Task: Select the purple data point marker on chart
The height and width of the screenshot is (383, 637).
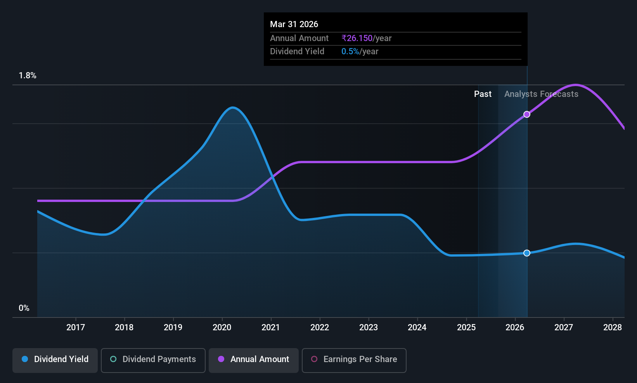Action: point(527,114)
